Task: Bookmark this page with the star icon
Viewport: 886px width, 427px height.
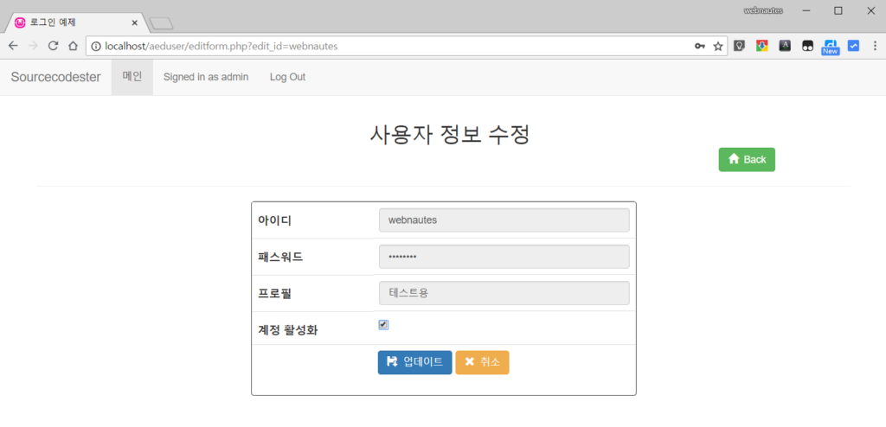Action: click(x=718, y=46)
